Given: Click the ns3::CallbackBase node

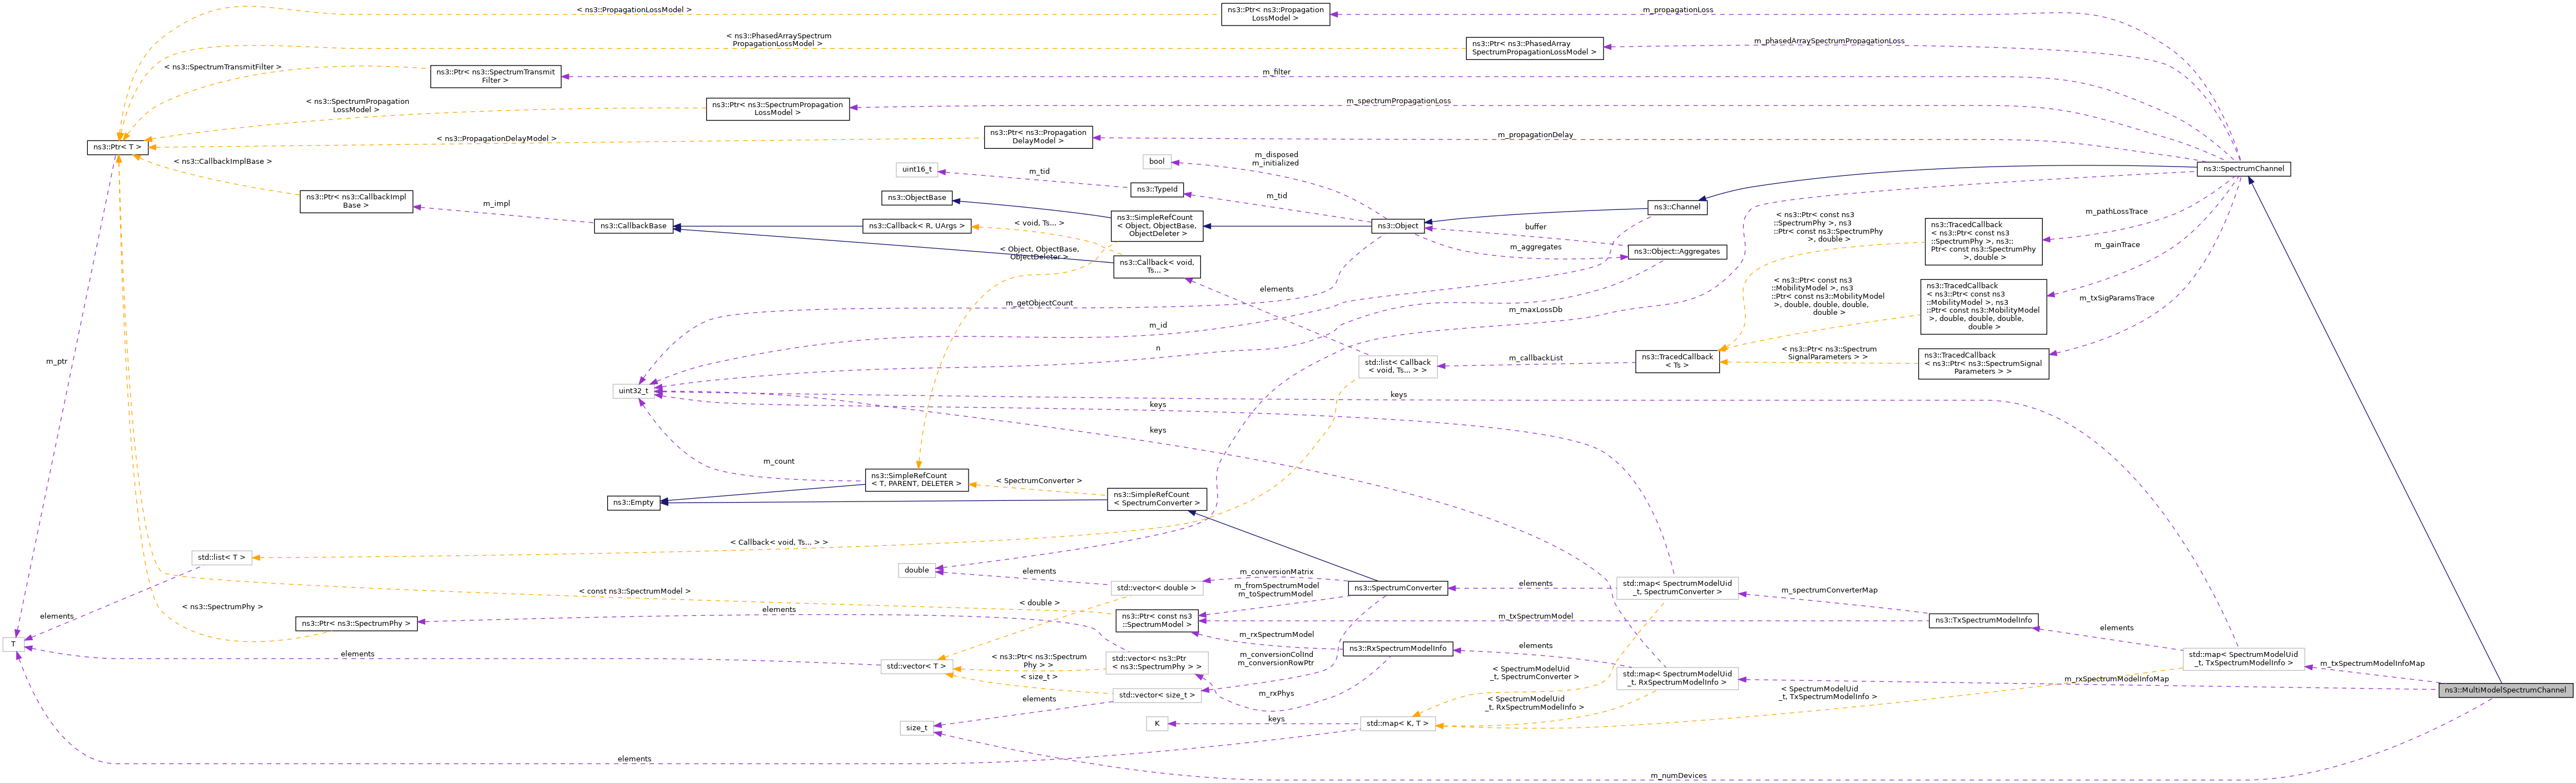Looking at the screenshot, I should [634, 225].
